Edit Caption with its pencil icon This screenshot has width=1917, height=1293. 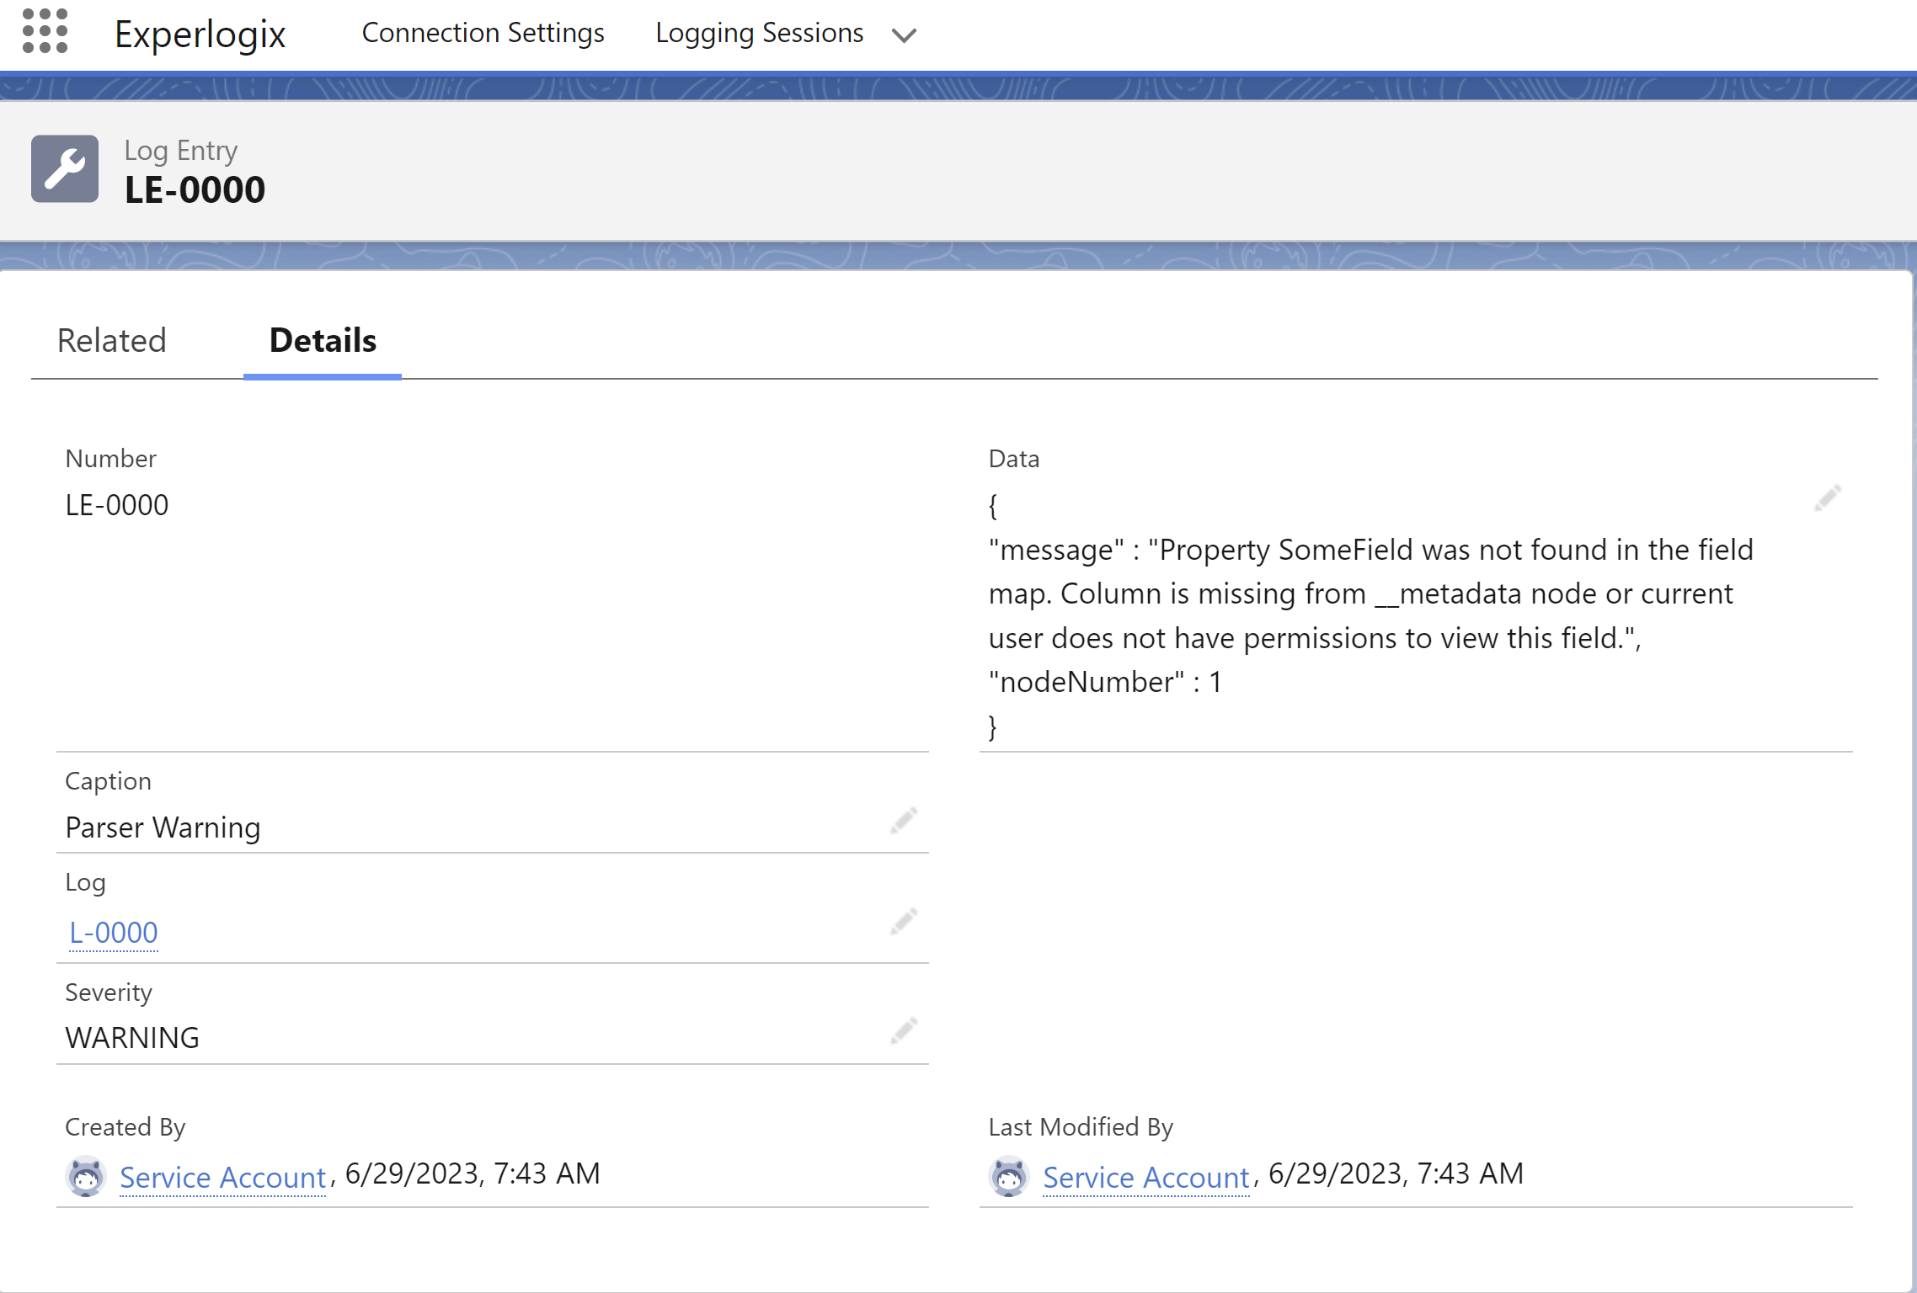pyautogui.click(x=903, y=821)
